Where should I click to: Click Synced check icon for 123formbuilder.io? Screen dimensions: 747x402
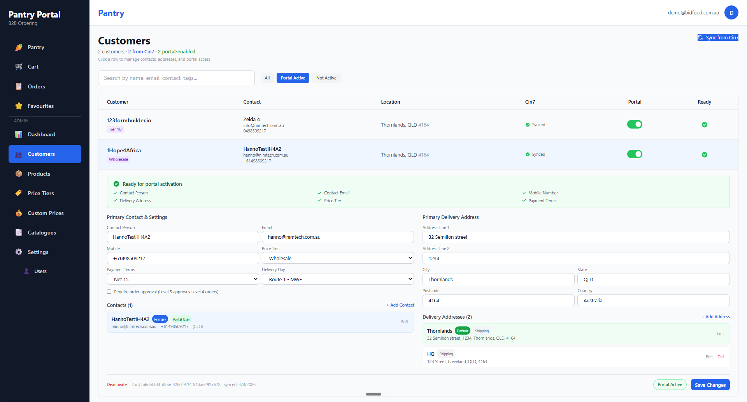528,125
